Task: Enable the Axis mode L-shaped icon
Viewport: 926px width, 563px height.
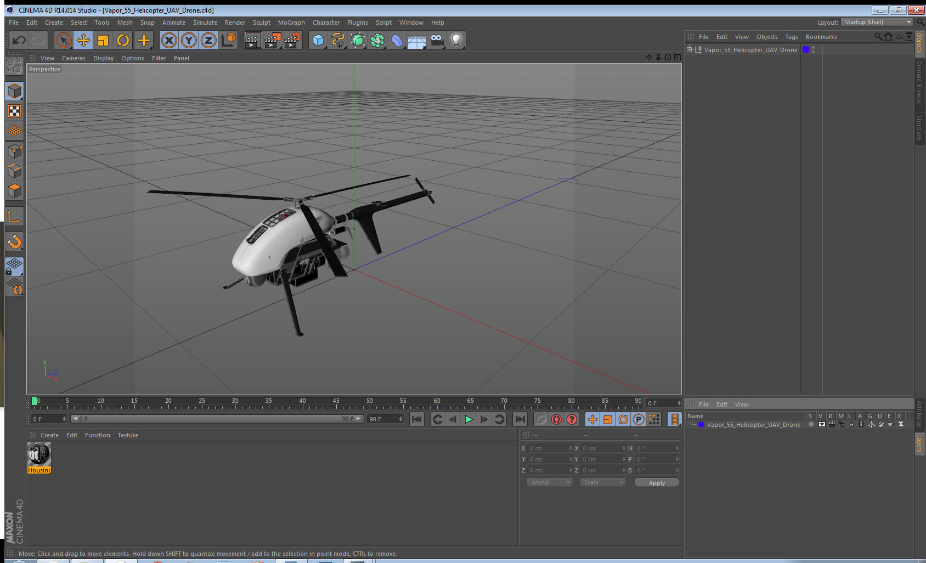Action: point(14,217)
